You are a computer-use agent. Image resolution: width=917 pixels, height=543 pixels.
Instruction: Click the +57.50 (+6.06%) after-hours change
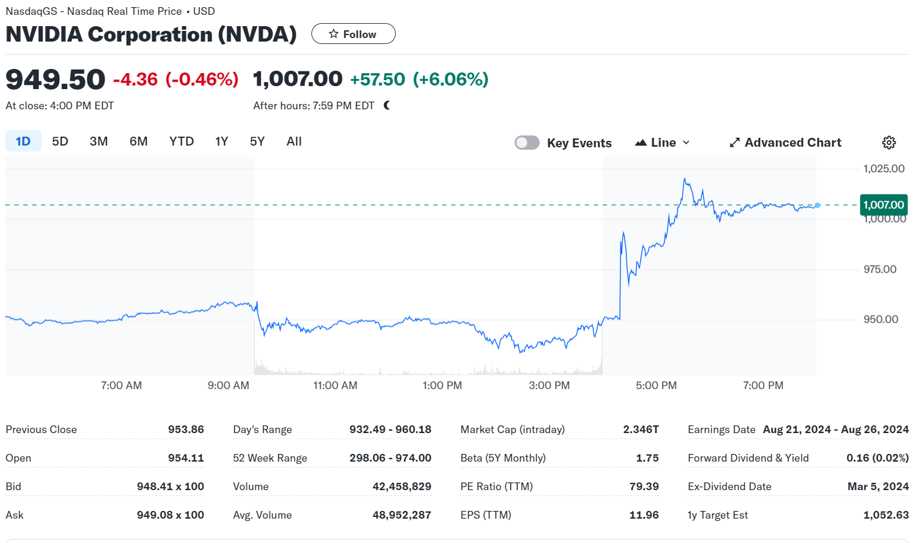tap(419, 79)
